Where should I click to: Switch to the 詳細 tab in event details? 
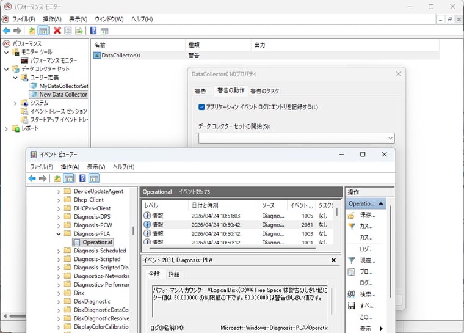pos(174,274)
